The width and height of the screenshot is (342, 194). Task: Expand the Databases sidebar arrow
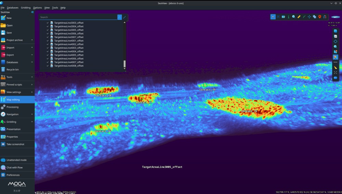tap(32, 62)
